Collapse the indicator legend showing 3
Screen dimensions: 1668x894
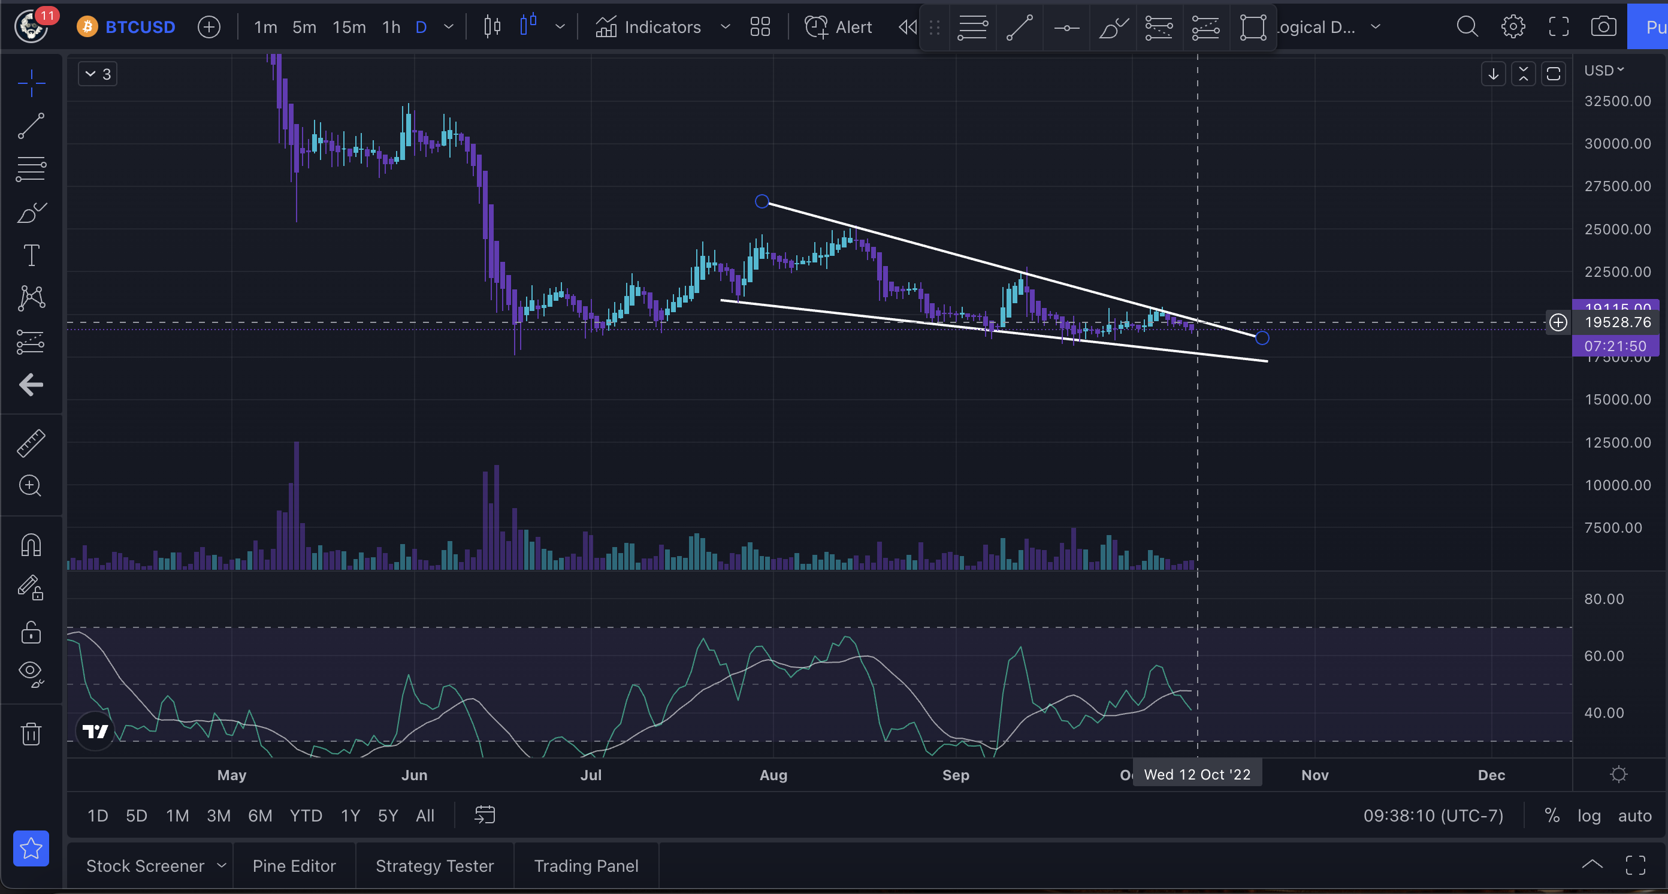click(x=98, y=74)
